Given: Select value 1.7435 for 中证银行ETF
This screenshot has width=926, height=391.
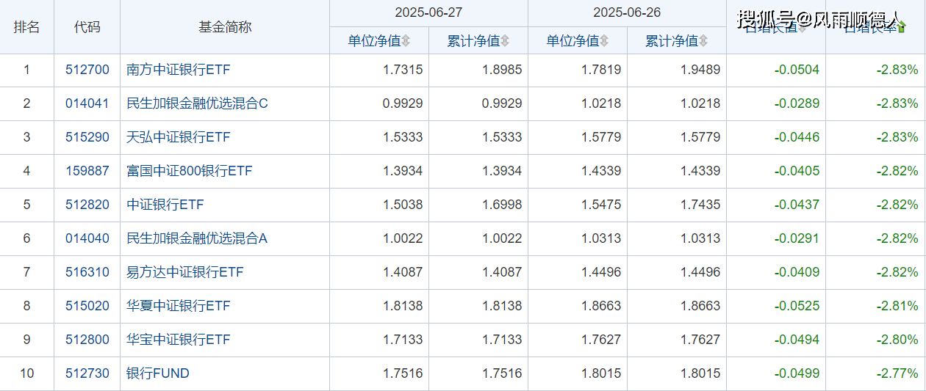Looking at the screenshot, I should (700, 205).
